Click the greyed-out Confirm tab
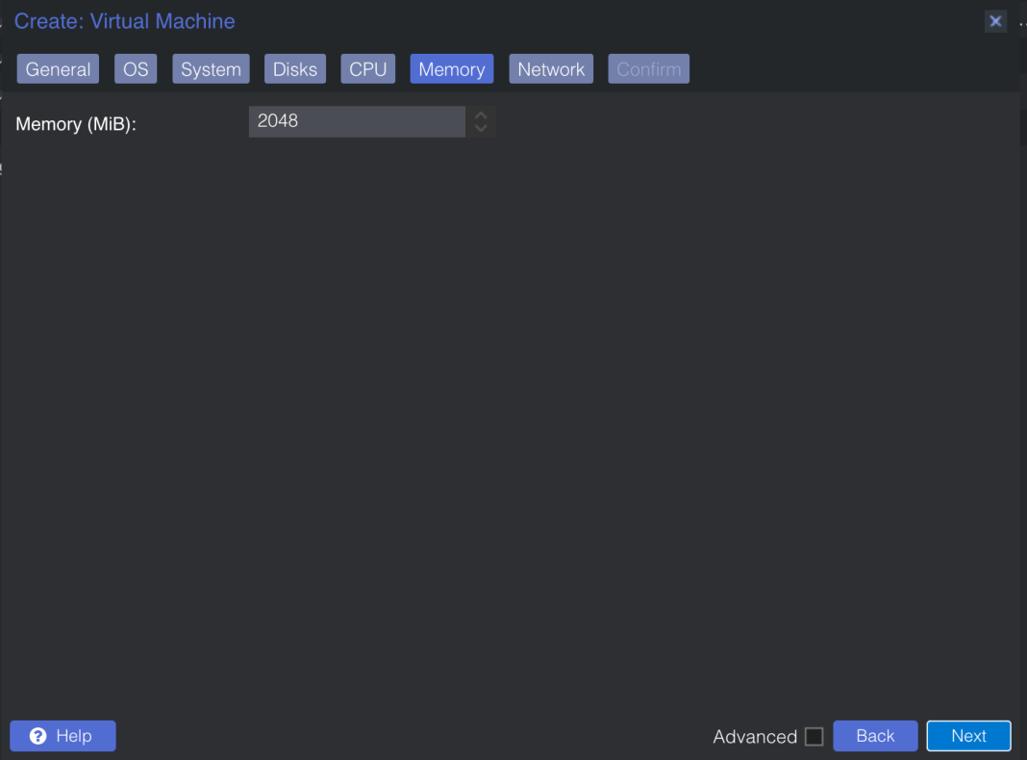The image size is (1027, 760). click(648, 69)
